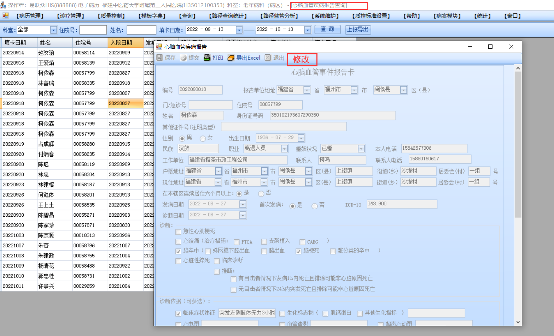Check the 心脏性猝死 checkbox
The height and width of the screenshot is (336, 554).
click(x=179, y=261)
